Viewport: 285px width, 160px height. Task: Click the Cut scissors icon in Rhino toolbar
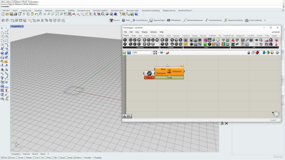(24, 14)
